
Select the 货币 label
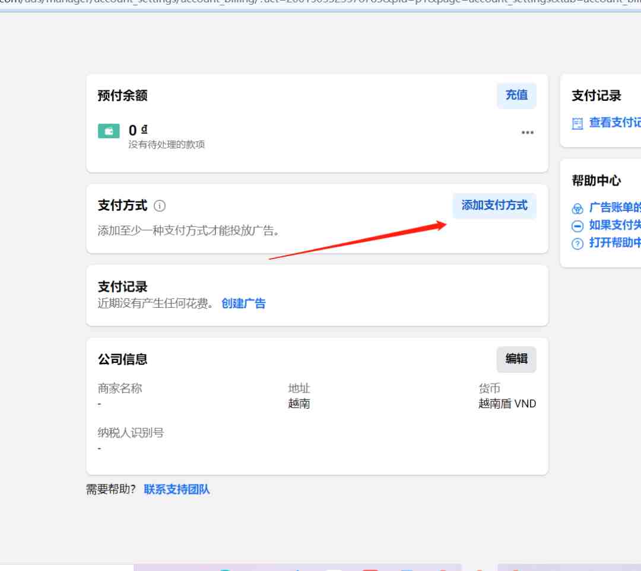pos(489,388)
